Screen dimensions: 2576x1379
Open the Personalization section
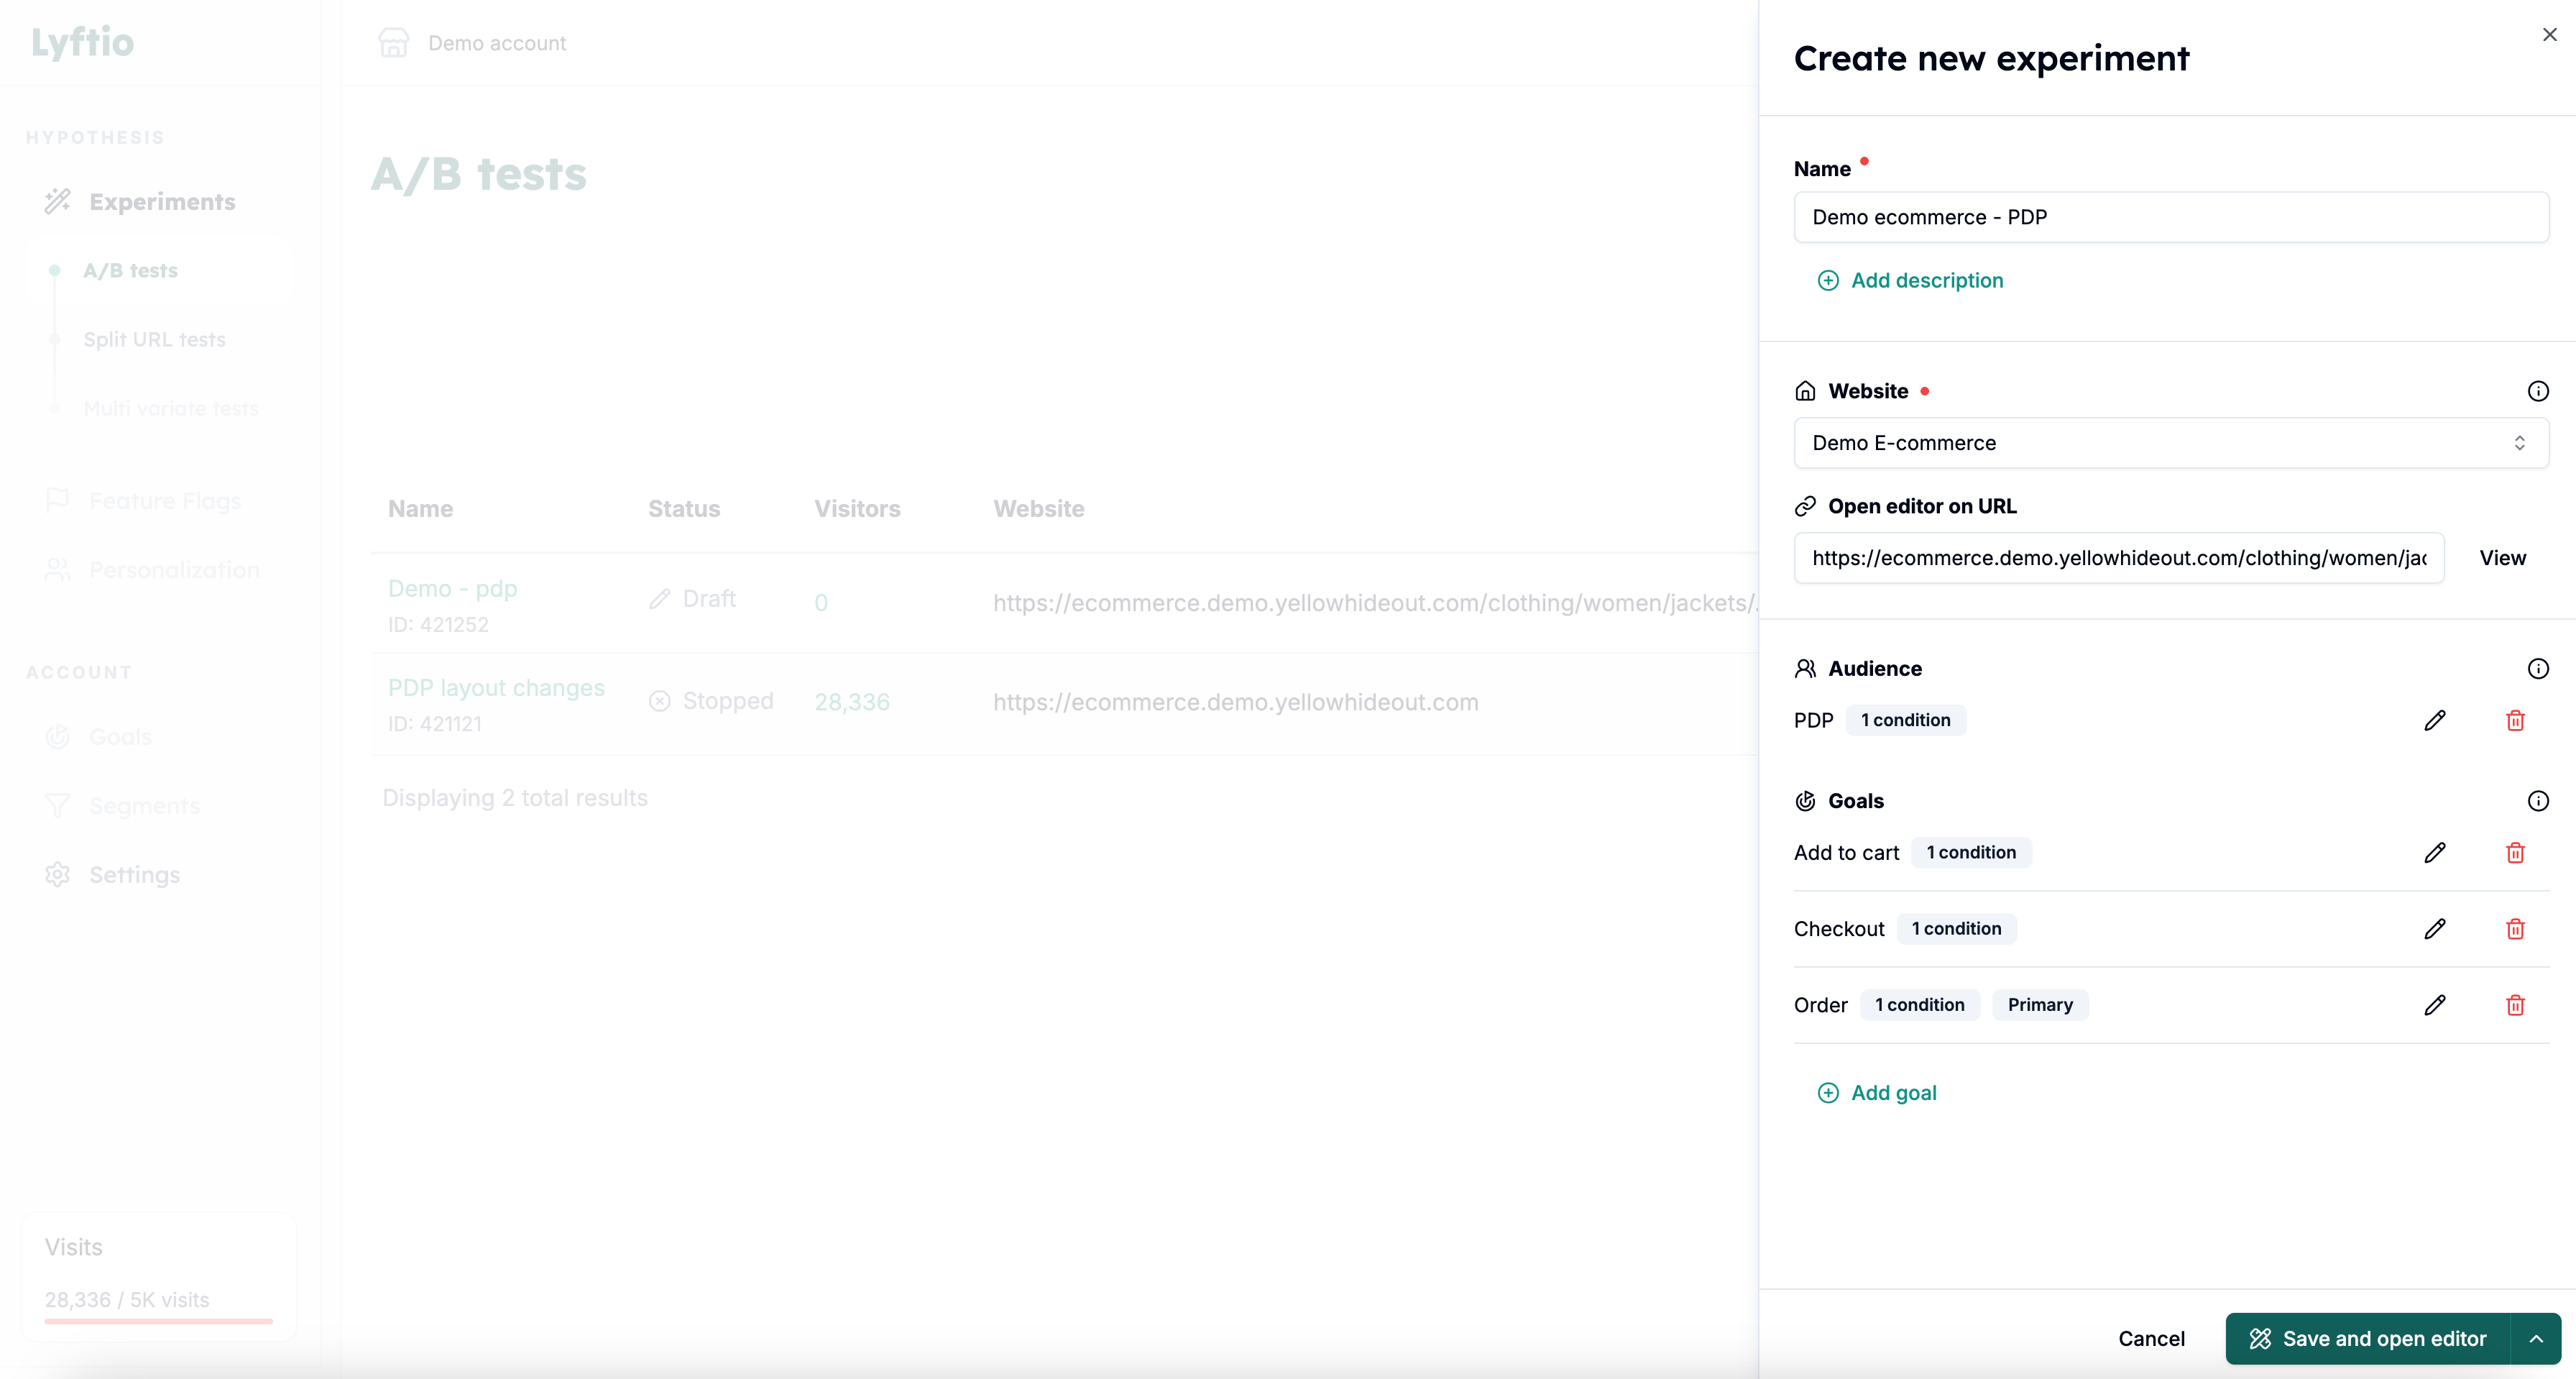(173, 570)
